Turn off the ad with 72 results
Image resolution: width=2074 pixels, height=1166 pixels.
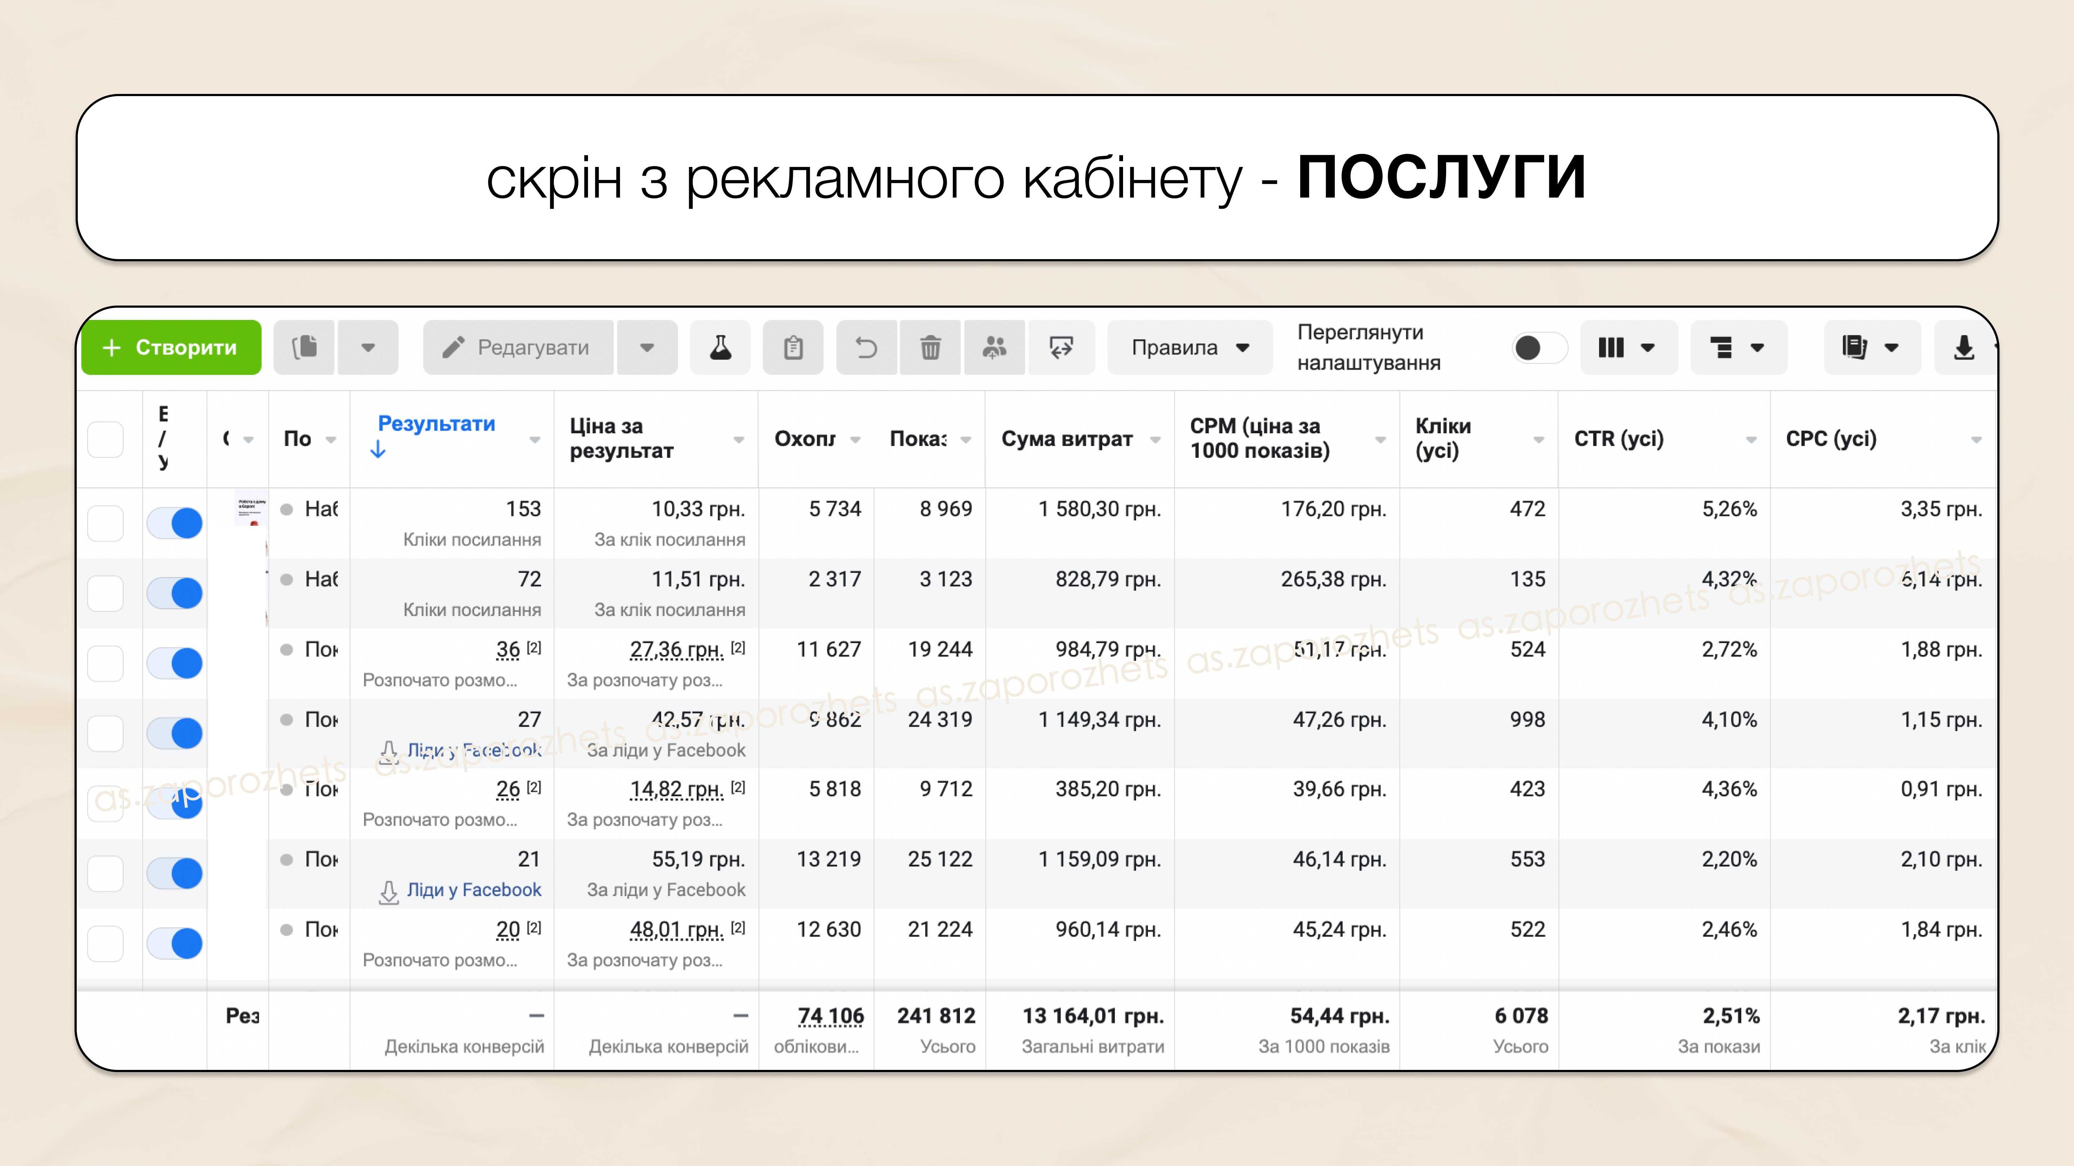click(x=175, y=593)
